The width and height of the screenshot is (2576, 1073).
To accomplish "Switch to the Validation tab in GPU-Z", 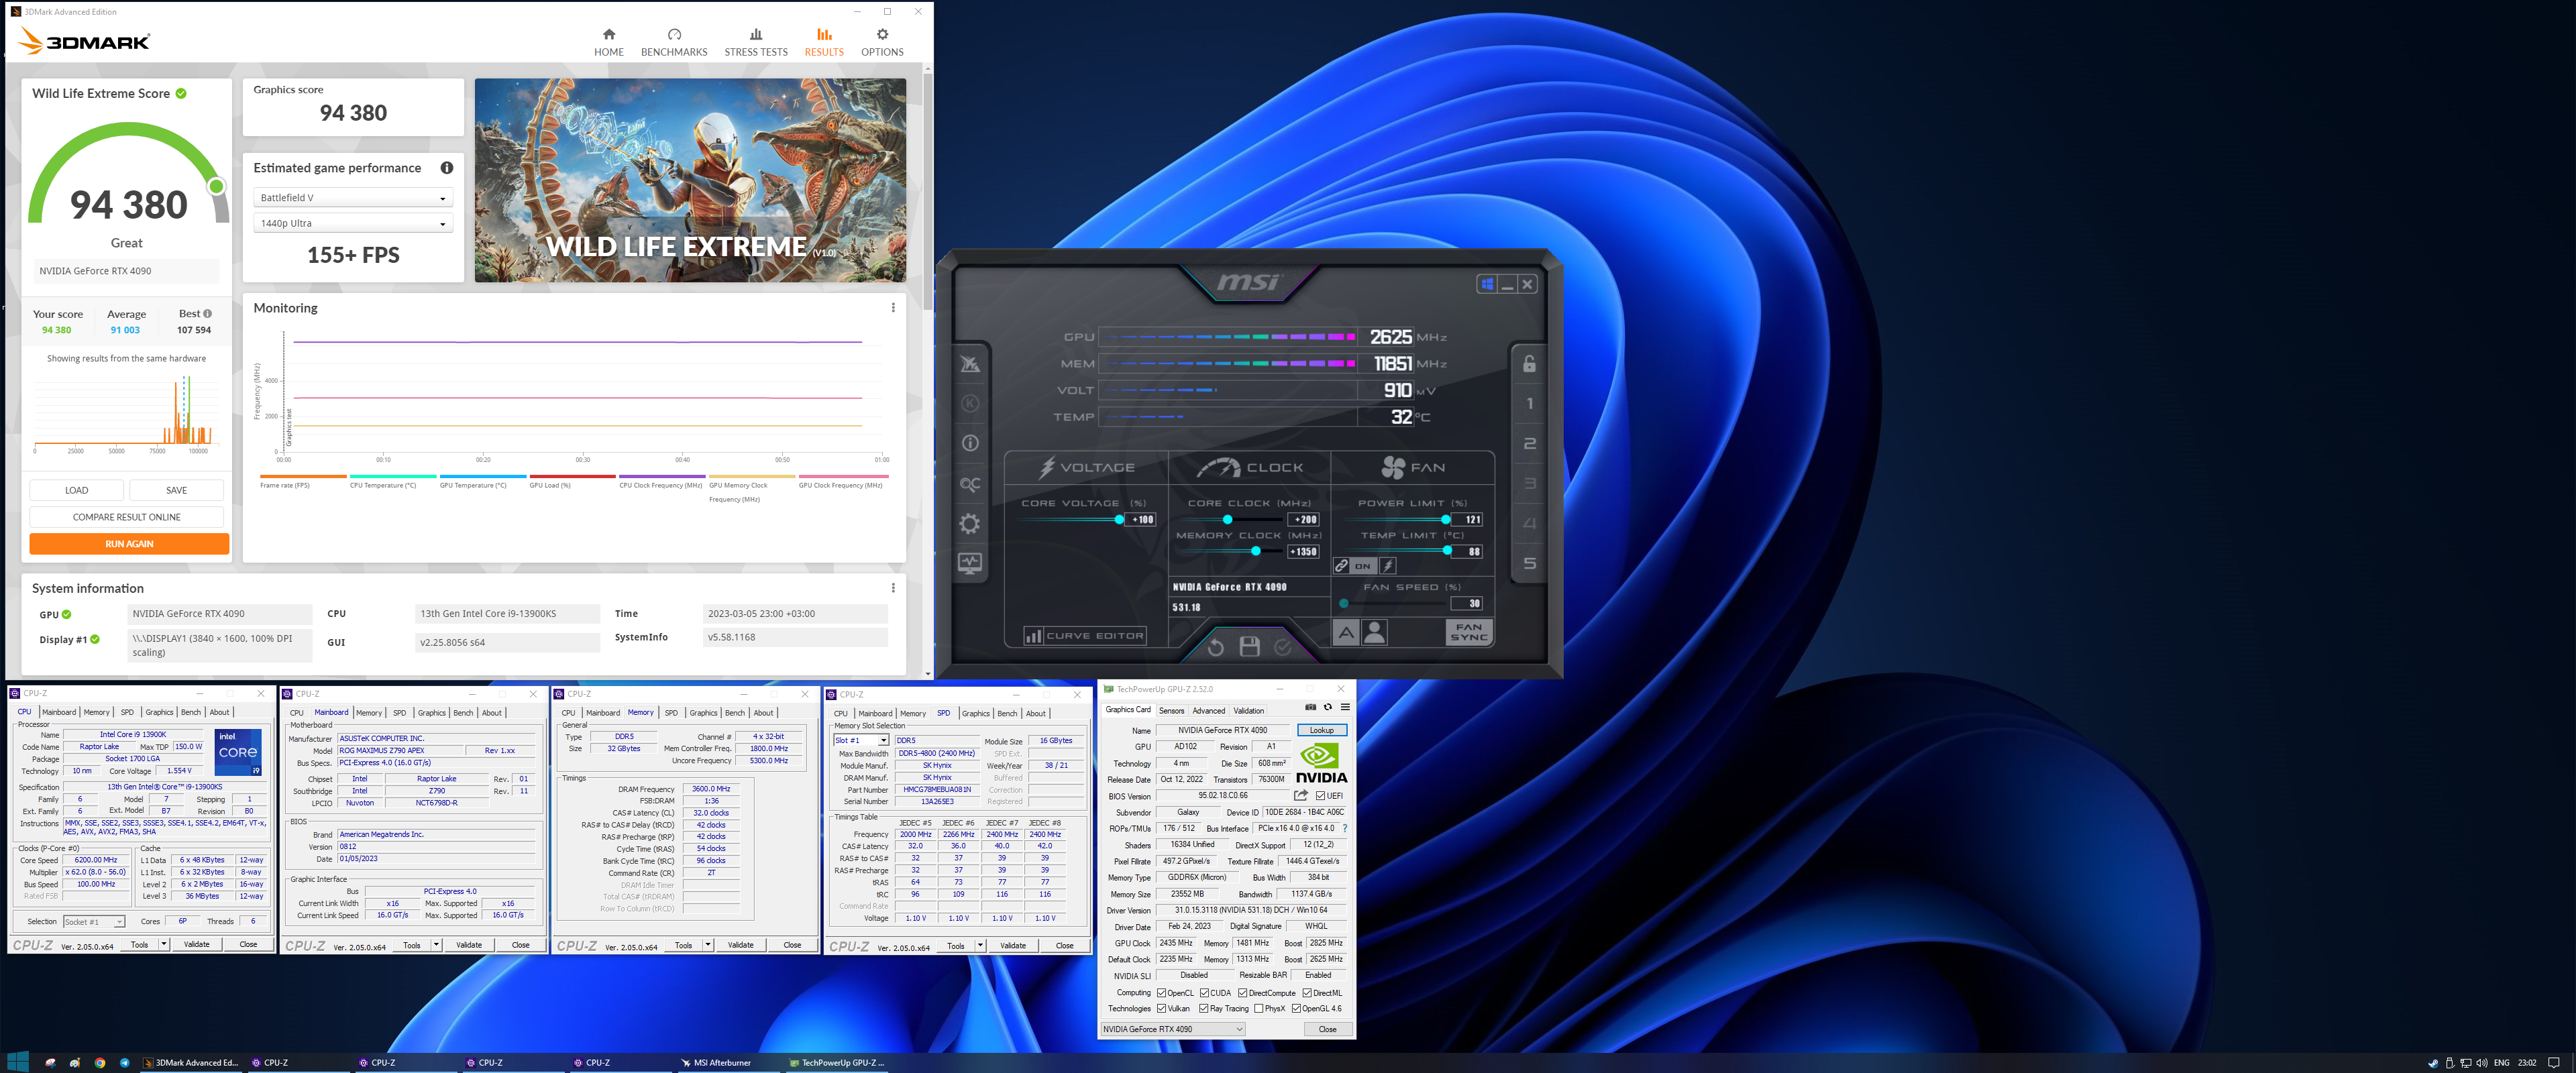I will click(1248, 711).
